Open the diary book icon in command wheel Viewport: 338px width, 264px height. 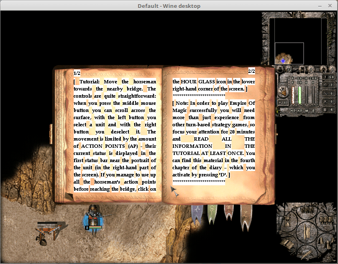coord(287,244)
